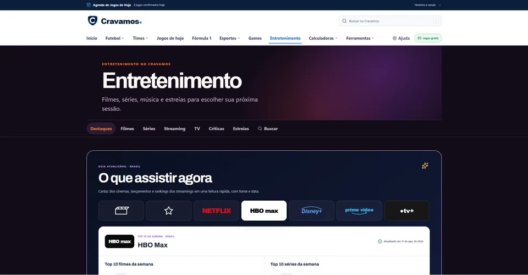Open the Ajuda link

pyautogui.click(x=401, y=38)
